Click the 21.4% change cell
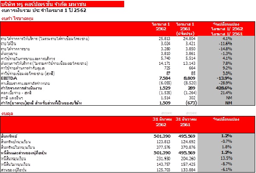This screenshot has width=256, height=173. click(226, 93)
